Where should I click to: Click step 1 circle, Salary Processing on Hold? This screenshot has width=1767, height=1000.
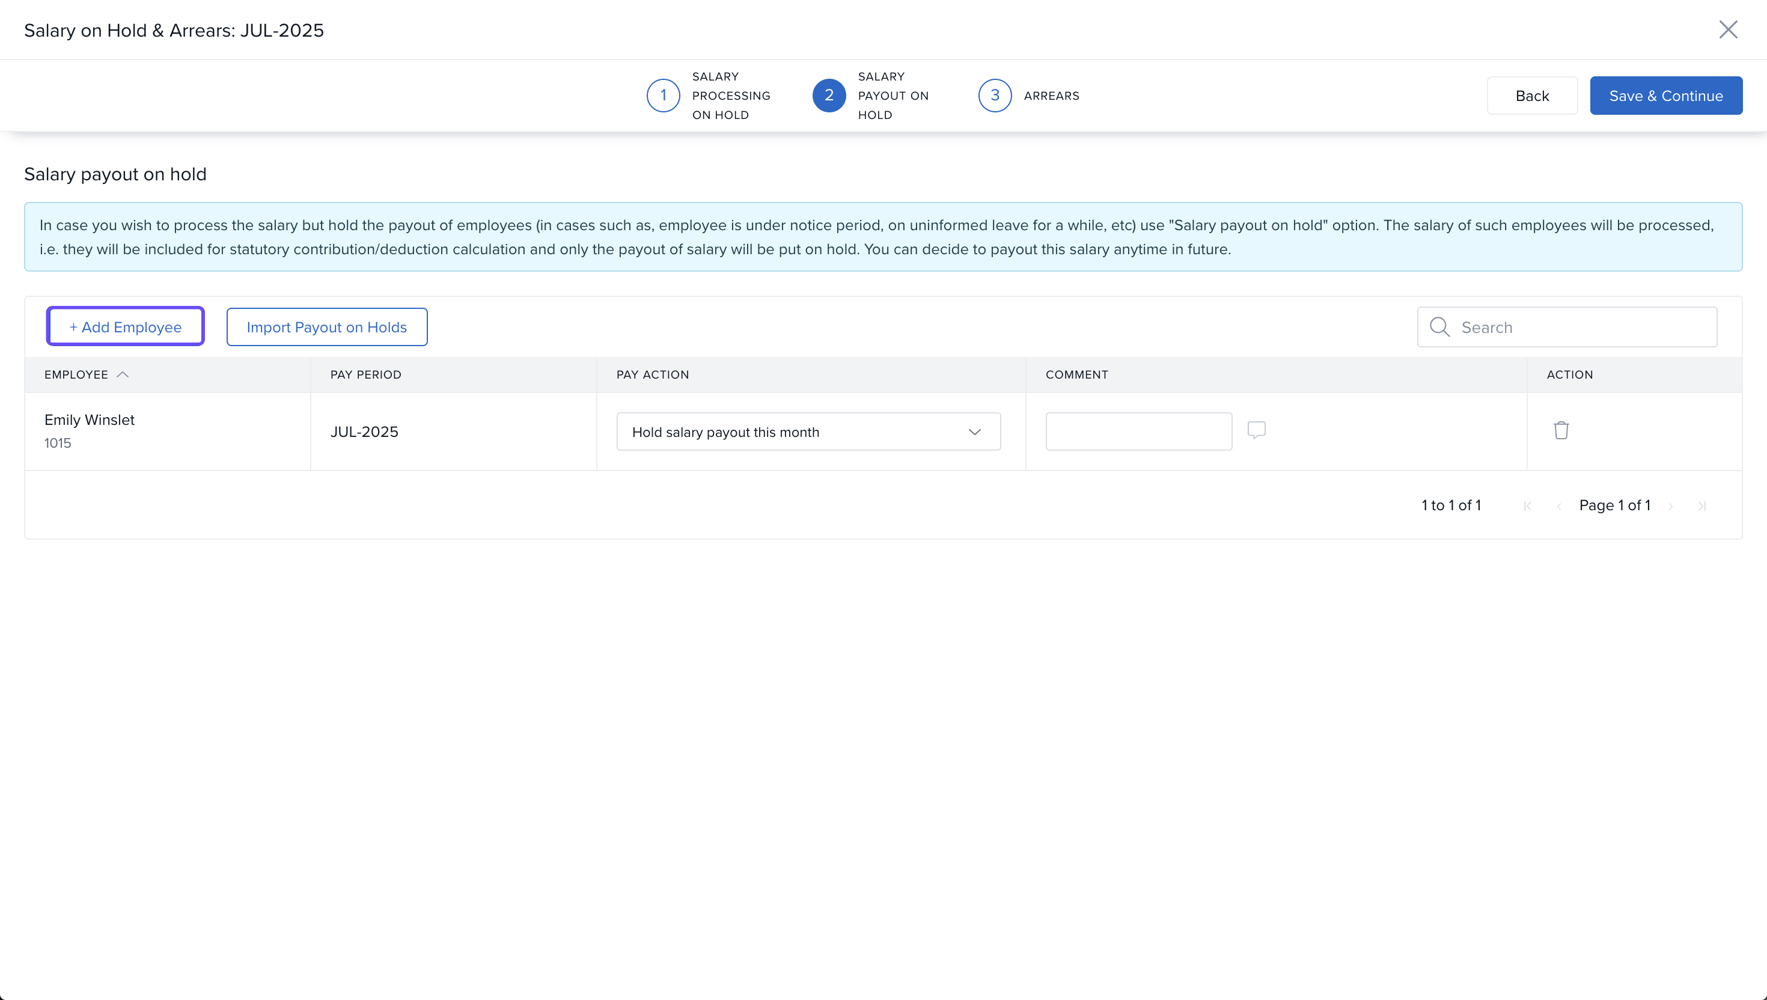(663, 96)
